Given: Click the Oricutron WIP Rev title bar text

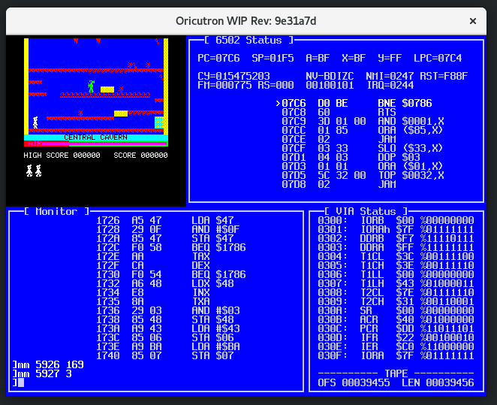Looking at the screenshot, I should pyautogui.click(x=246, y=21).
